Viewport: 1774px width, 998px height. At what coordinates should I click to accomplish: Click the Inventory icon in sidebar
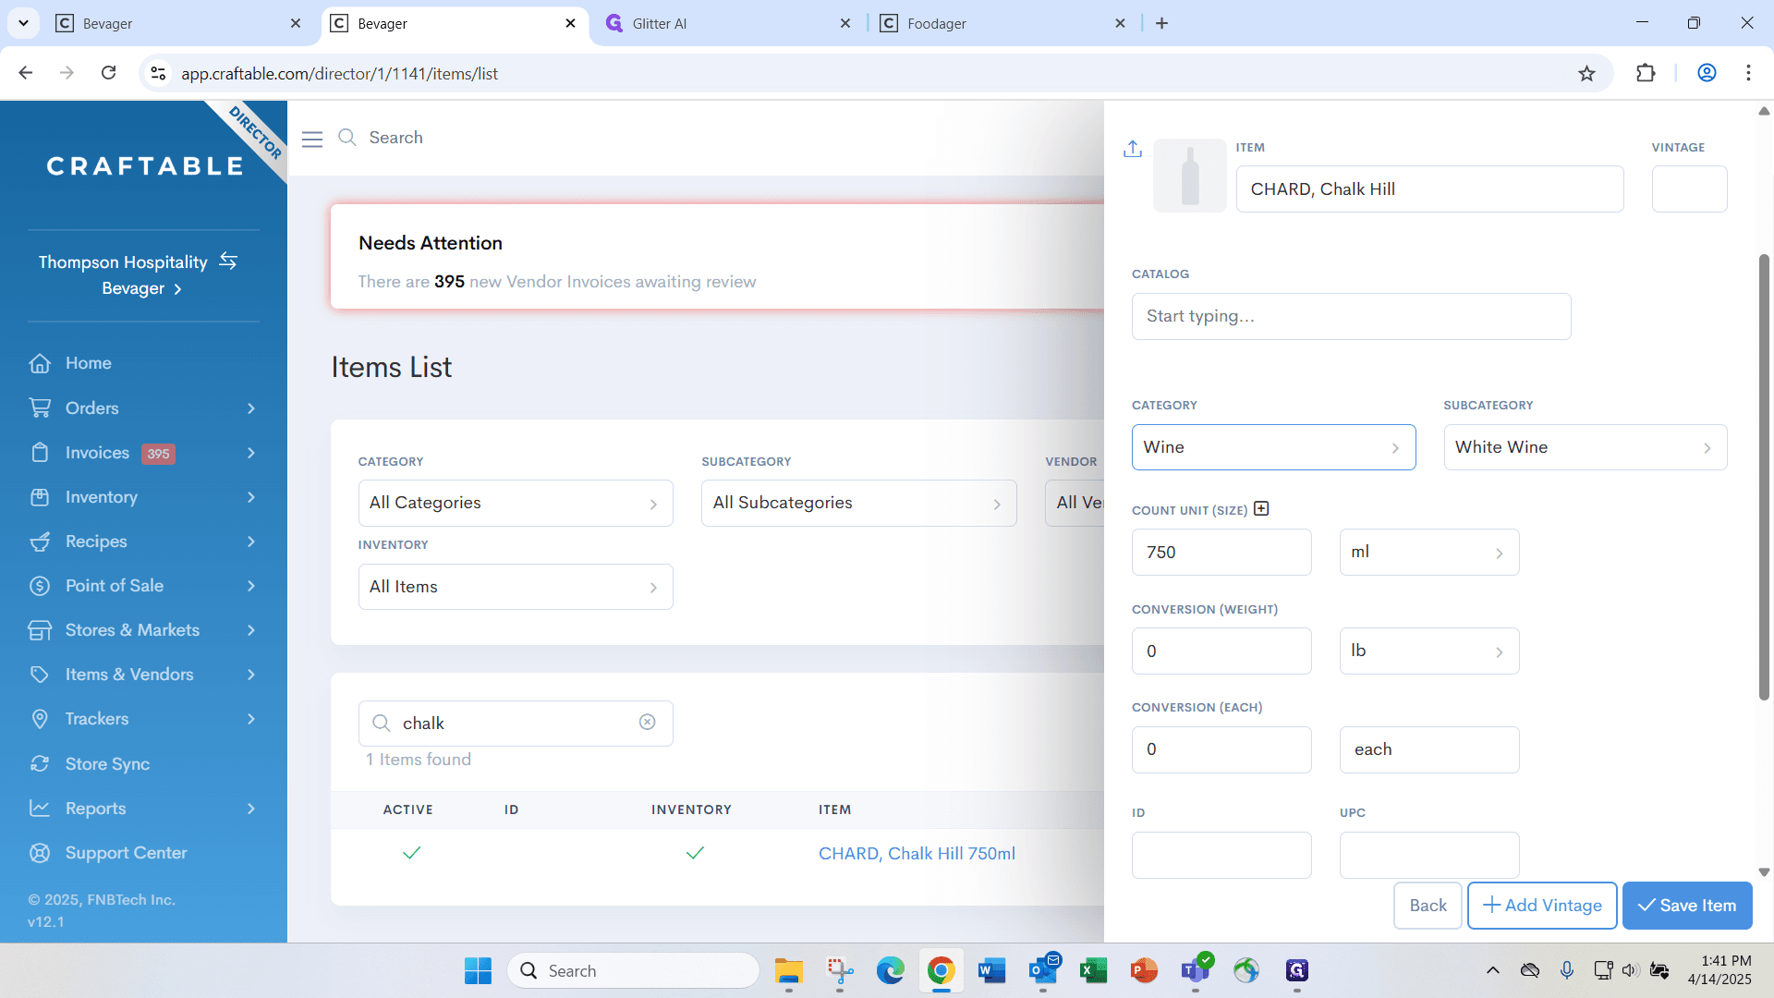[x=40, y=497]
